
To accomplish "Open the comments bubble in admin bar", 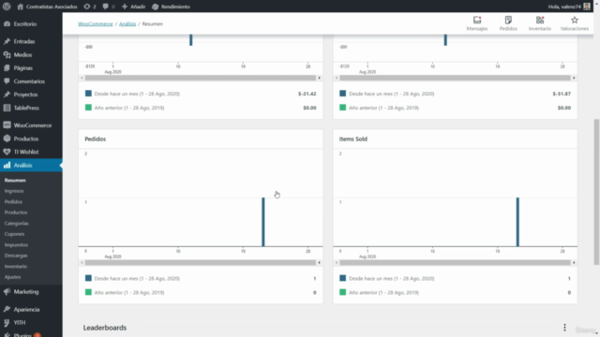I will [x=106, y=7].
